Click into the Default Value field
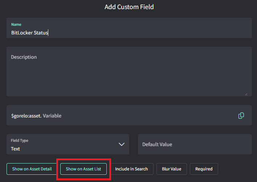 tap(195, 144)
